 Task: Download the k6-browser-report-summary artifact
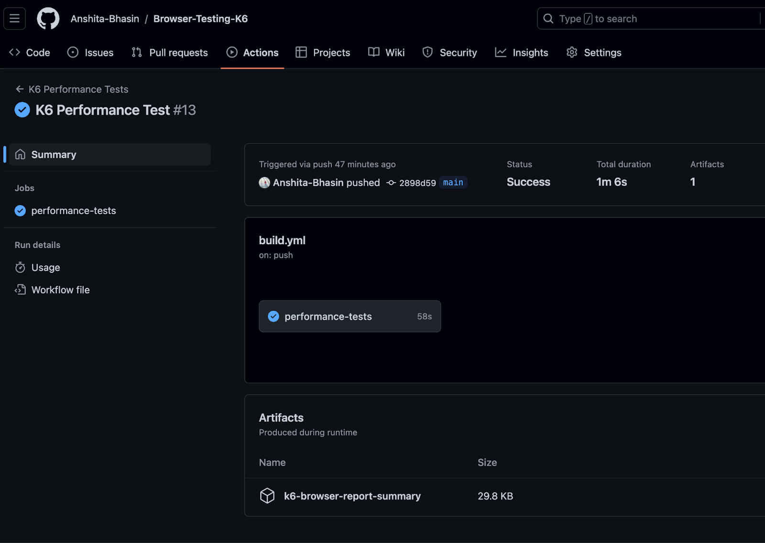(x=352, y=496)
